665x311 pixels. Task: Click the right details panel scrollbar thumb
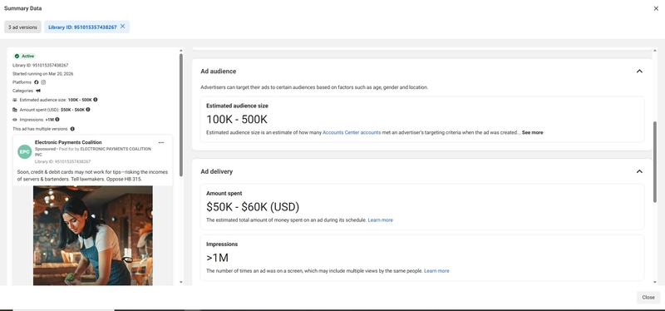[655, 161]
